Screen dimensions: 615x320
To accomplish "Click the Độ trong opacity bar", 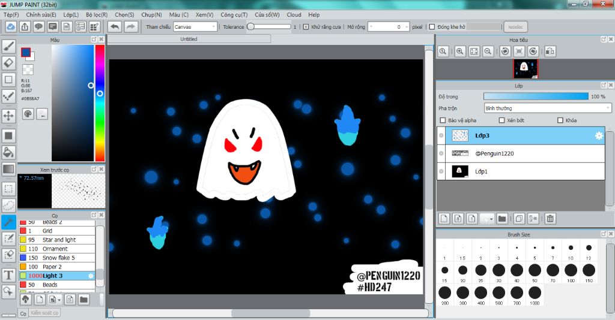I will [536, 96].
